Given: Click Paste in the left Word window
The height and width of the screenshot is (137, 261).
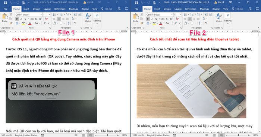Looking at the screenshot, I should (4, 18).
